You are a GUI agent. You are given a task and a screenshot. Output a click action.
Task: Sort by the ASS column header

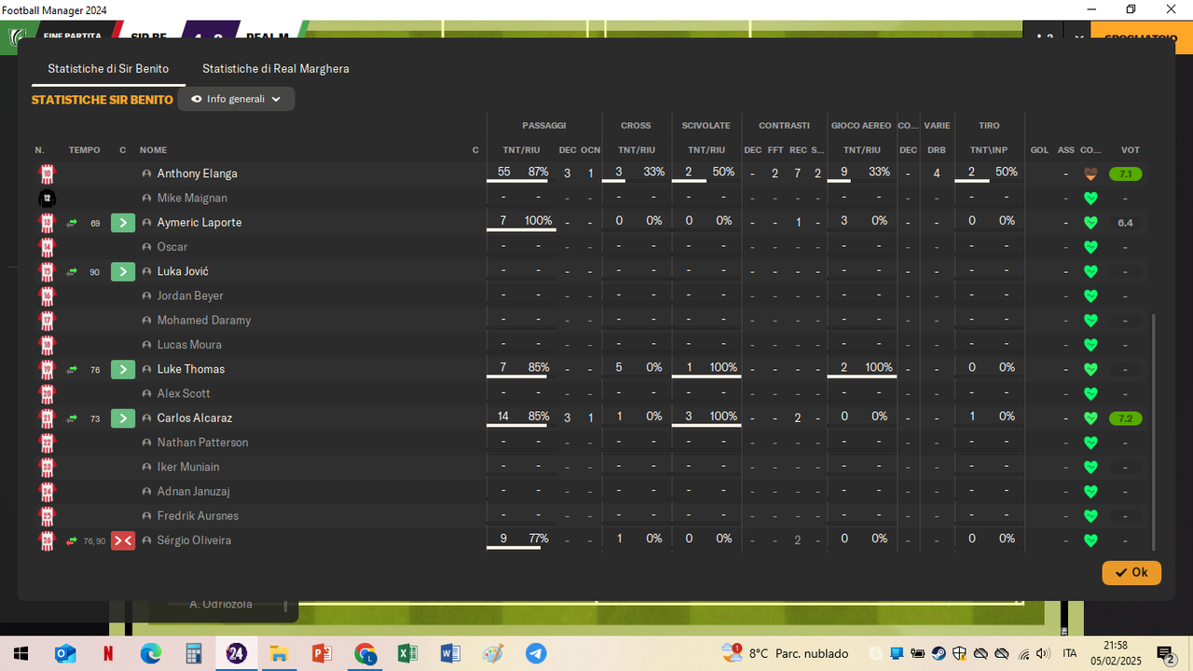coord(1066,150)
